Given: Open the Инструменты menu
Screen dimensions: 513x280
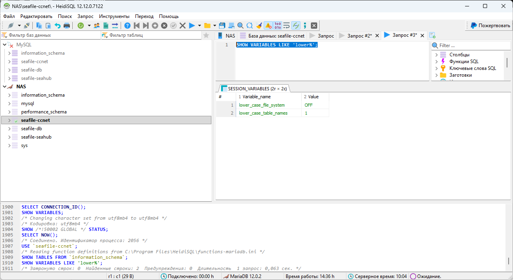Looking at the screenshot, I should 114,16.
